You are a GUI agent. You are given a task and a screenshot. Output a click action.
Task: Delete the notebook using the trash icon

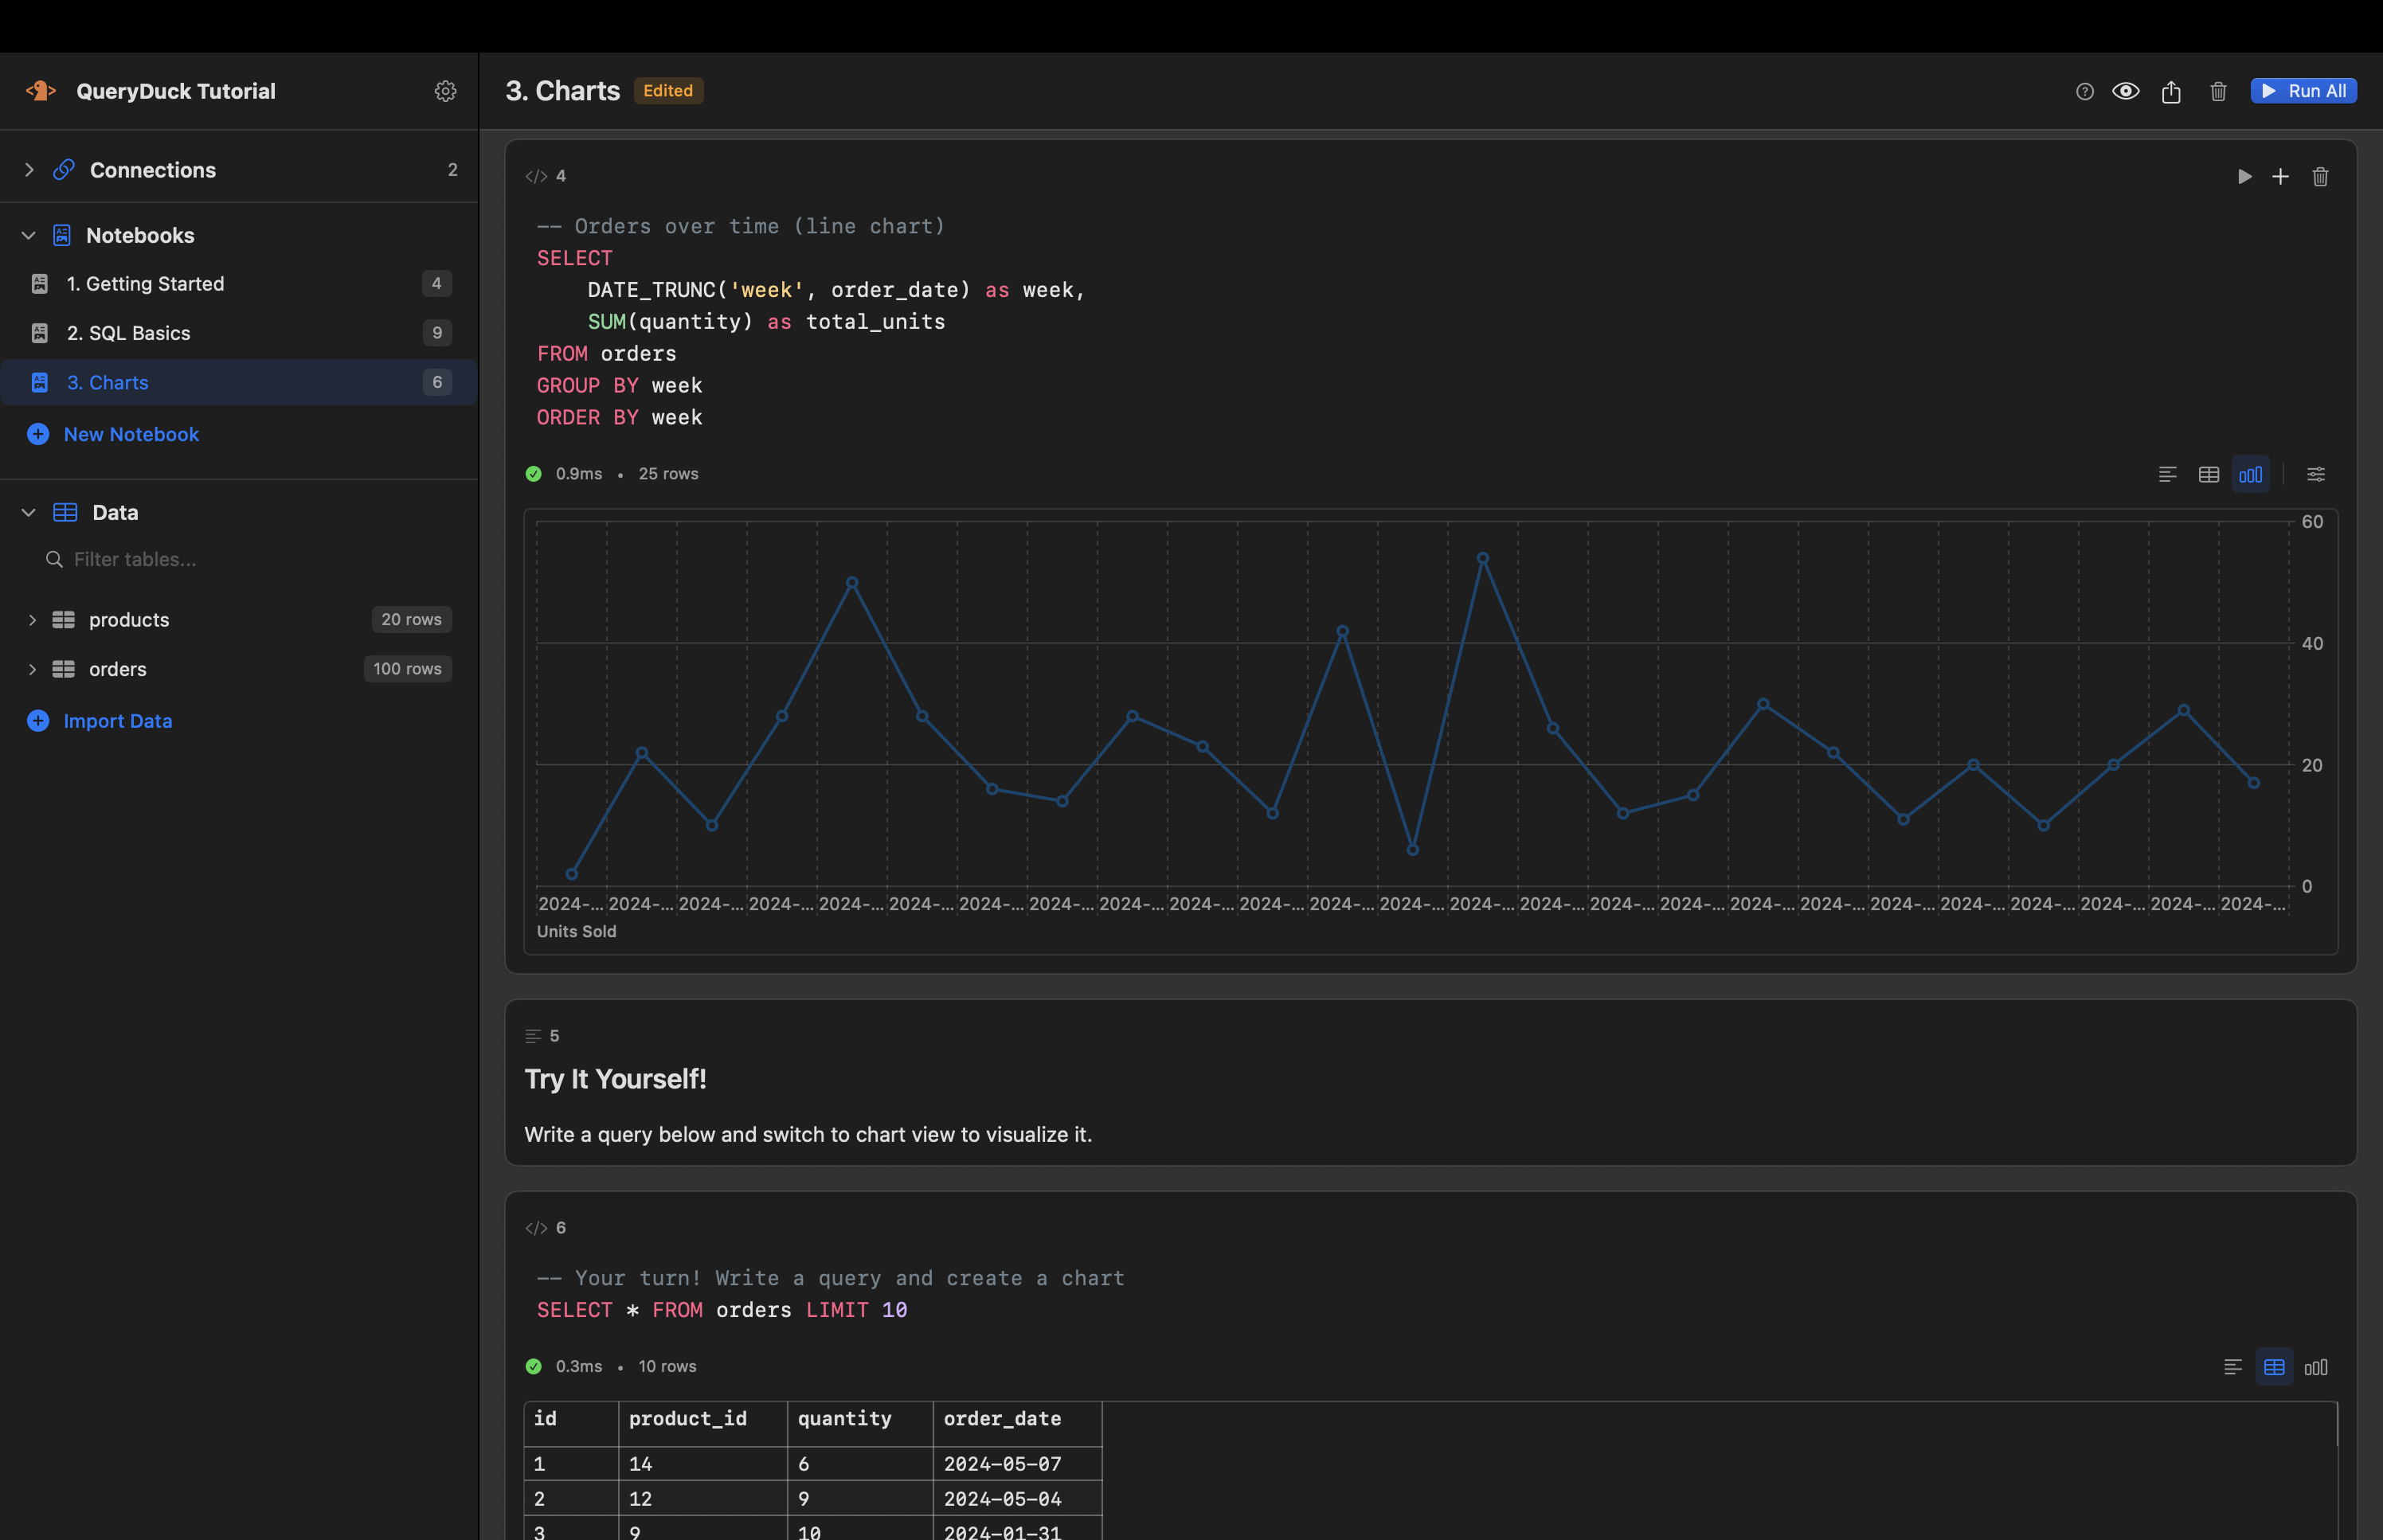click(2218, 91)
